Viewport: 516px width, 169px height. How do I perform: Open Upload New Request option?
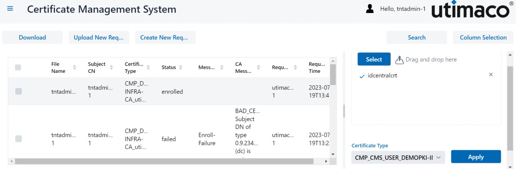(x=99, y=38)
